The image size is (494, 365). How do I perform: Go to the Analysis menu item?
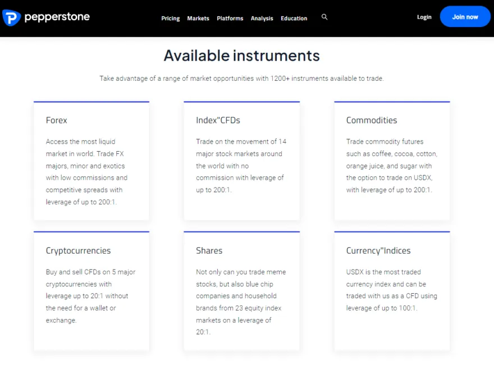(x=262, y=19)
